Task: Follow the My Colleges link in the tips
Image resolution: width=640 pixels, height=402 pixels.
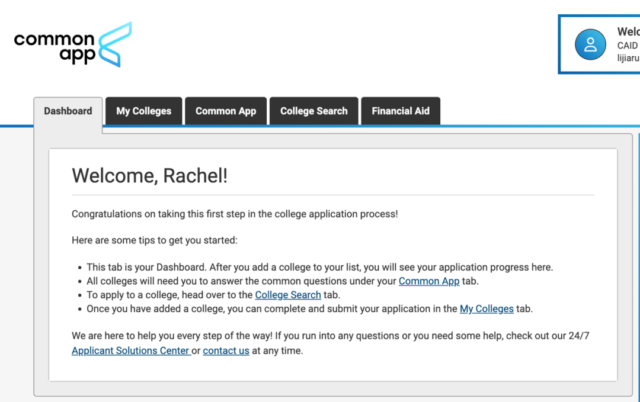Action: (x=487, y=308)
